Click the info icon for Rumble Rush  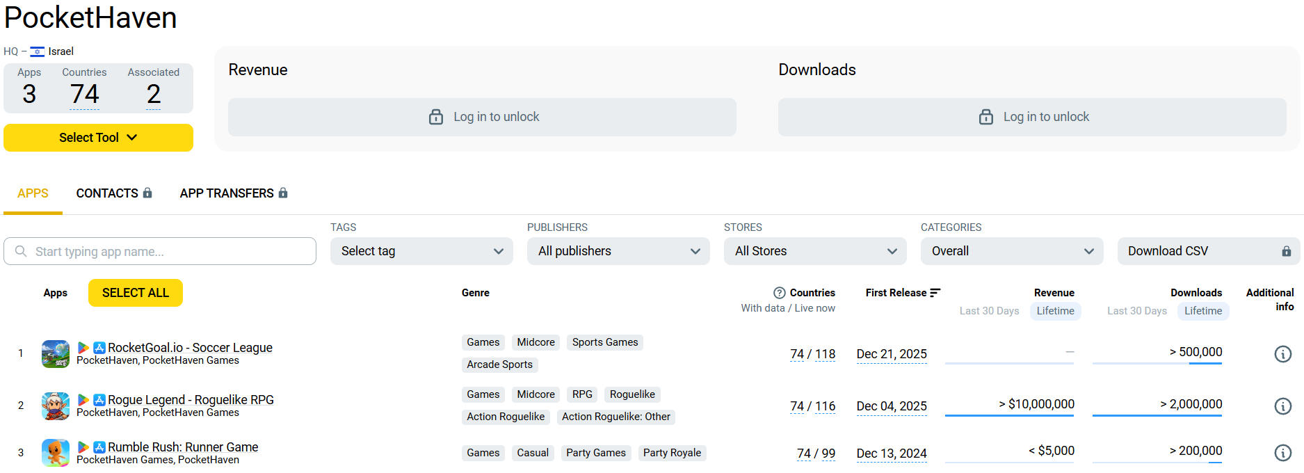pyautogui.click(x=1282, y=453)
